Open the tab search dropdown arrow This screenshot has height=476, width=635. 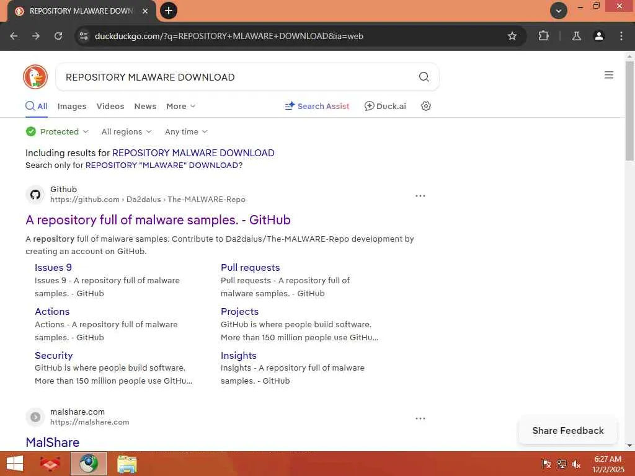559,11
